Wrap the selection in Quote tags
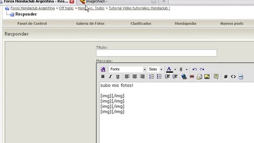Screen dimensions: 254x143 pos(216,77)
